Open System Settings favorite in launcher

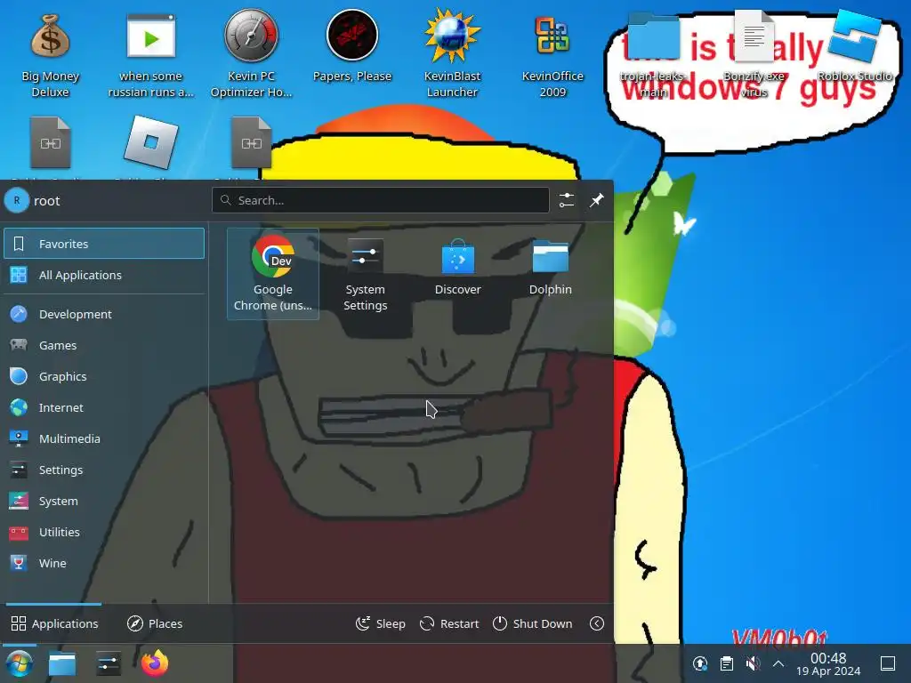365,274
